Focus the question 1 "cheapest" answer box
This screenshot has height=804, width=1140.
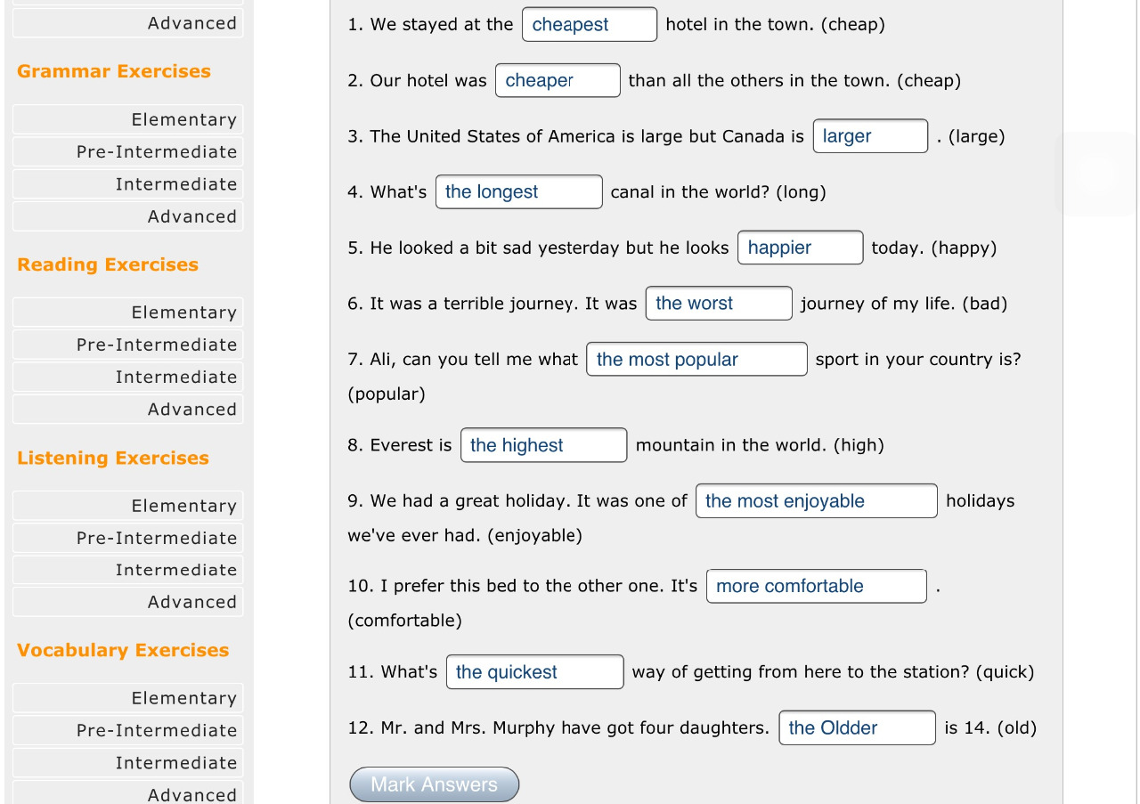pos(590,24)
